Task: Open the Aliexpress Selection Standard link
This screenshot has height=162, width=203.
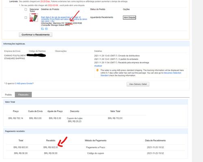Action: click(x=141, y=74)
